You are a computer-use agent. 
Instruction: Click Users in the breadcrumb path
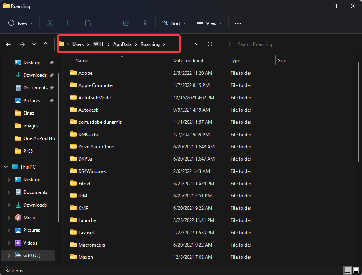[x=78, y=44]
